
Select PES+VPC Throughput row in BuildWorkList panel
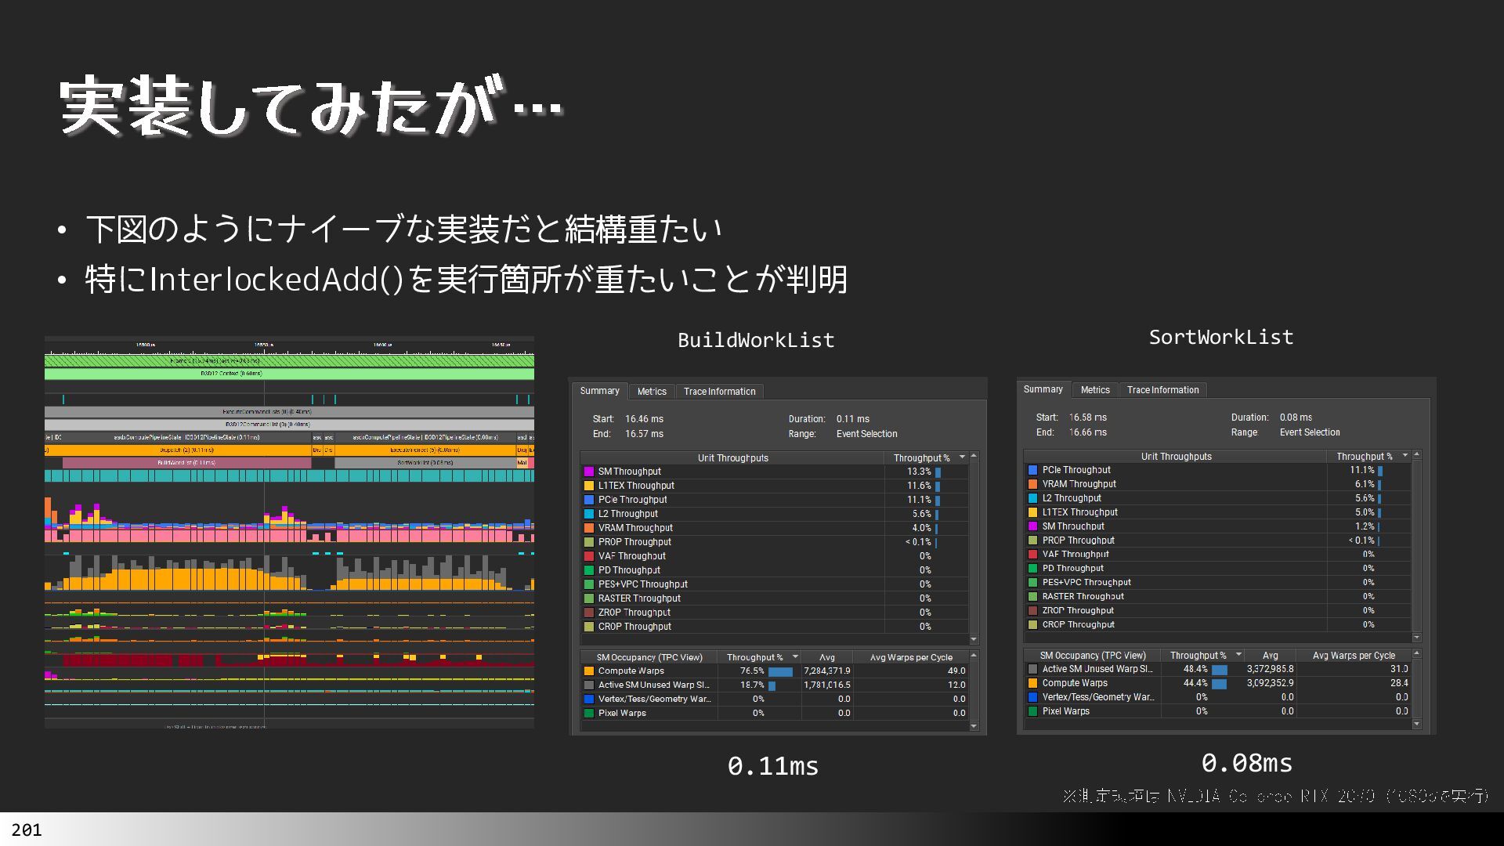click(x=775, y=584)
